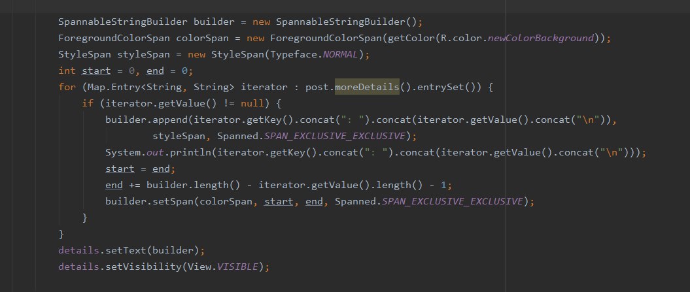Click SPAN_EXCLUSIVE_EXCLUSIVE in the setSpan line
690x292 pixels.
point(452,201)
